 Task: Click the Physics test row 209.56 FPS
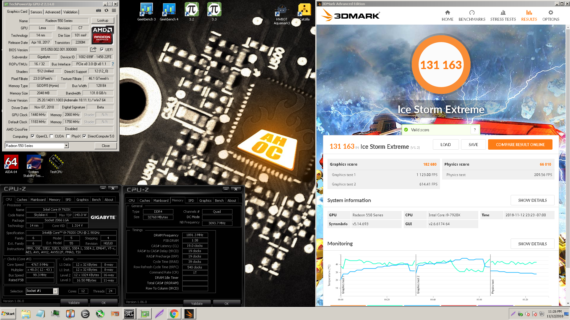click(498, 175)
